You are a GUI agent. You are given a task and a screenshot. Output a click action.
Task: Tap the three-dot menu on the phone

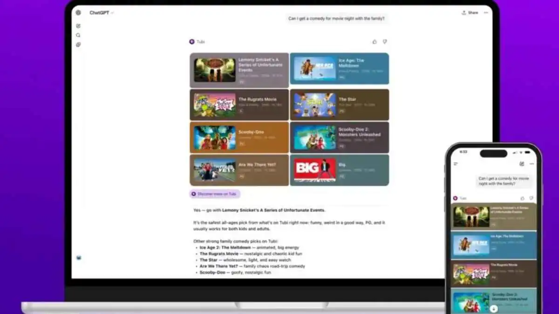532,163
